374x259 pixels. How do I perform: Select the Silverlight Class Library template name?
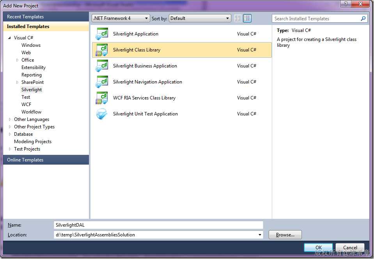(136, 50)
